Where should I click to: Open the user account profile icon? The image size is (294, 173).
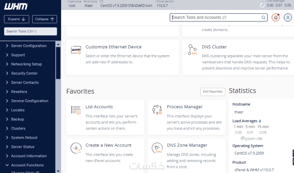(288, 17)
